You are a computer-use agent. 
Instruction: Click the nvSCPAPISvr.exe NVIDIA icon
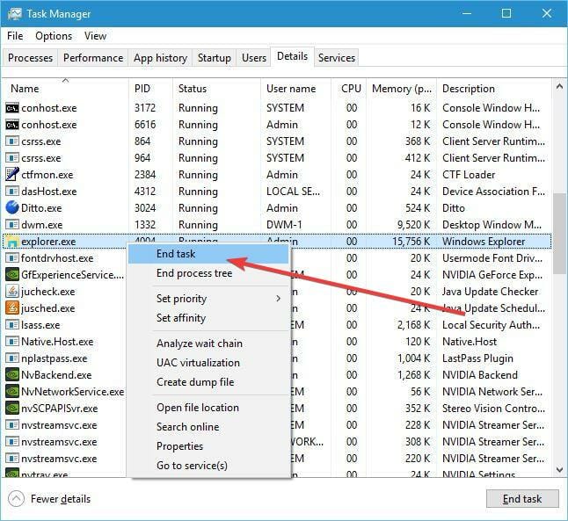click(x=12, y=408)
